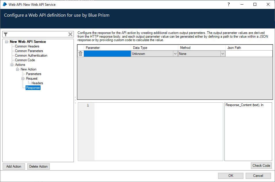The height and width of the screenshot is (182, 275).
Task: Select the Request node
Action: 32,78
